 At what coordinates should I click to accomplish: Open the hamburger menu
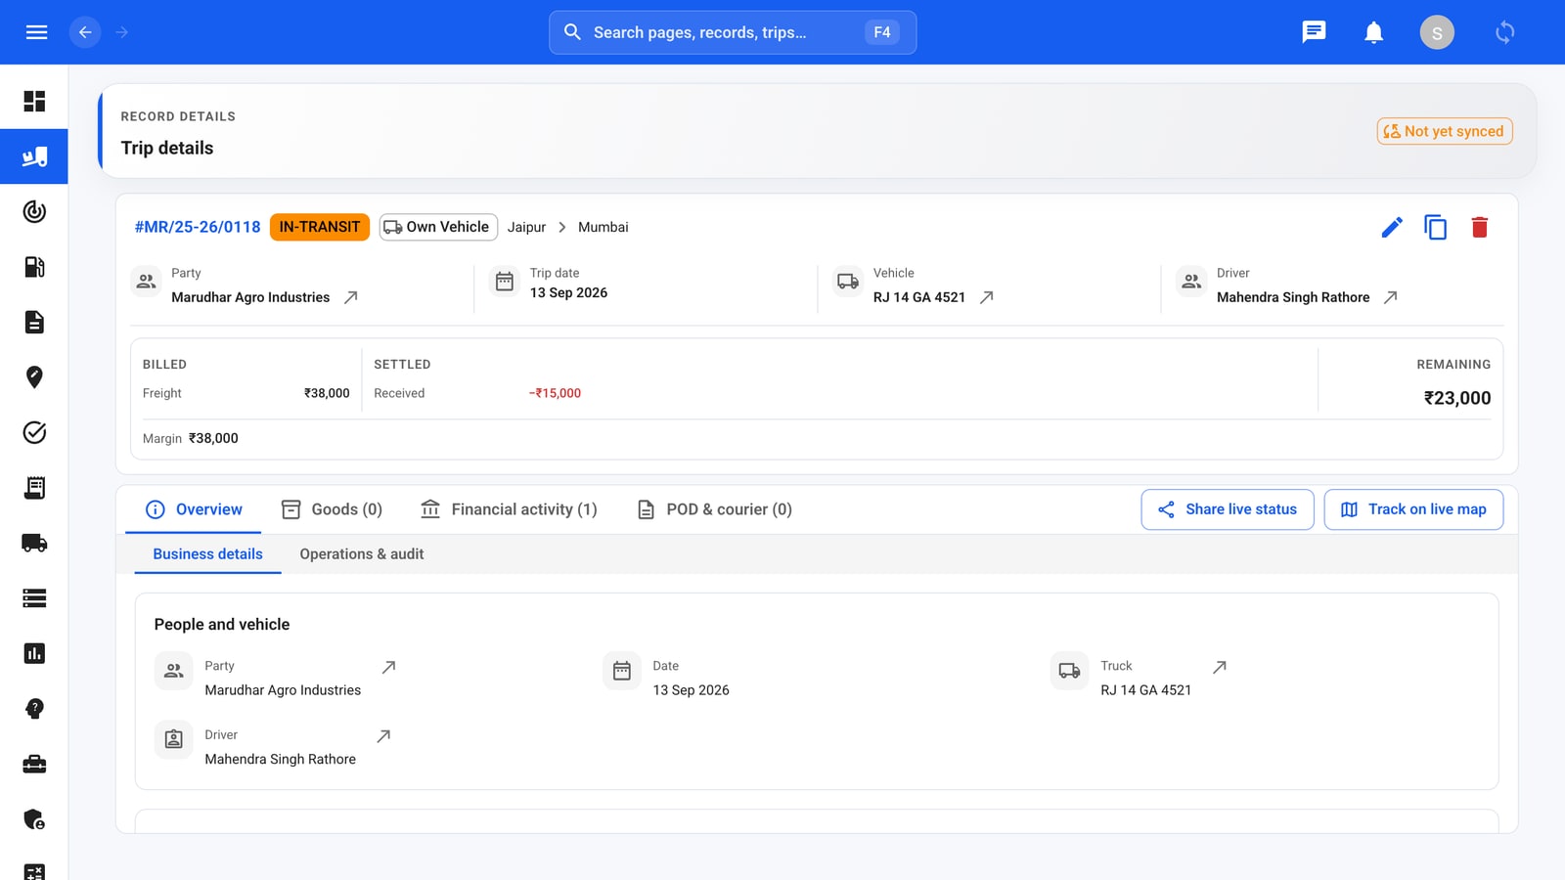pyautogui.click(x=36, y=32)
